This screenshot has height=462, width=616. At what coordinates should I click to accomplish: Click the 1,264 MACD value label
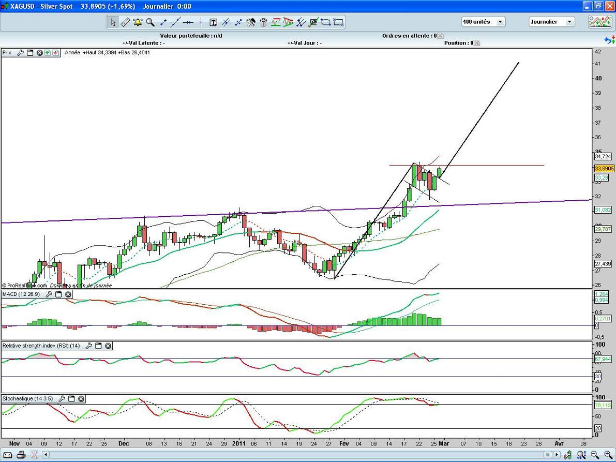pyautogui.click(x=602, y=294)
